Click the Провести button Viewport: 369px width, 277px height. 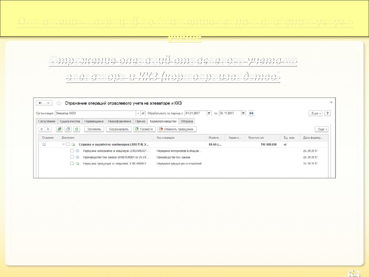point(145,129)
